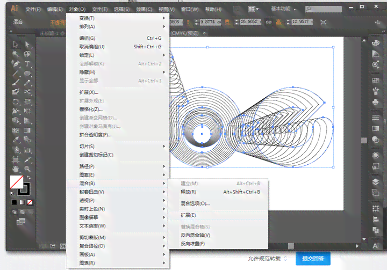Screen dimensions: 387x270
Task: Click the fill color swatch
Action: pos(17,182)
